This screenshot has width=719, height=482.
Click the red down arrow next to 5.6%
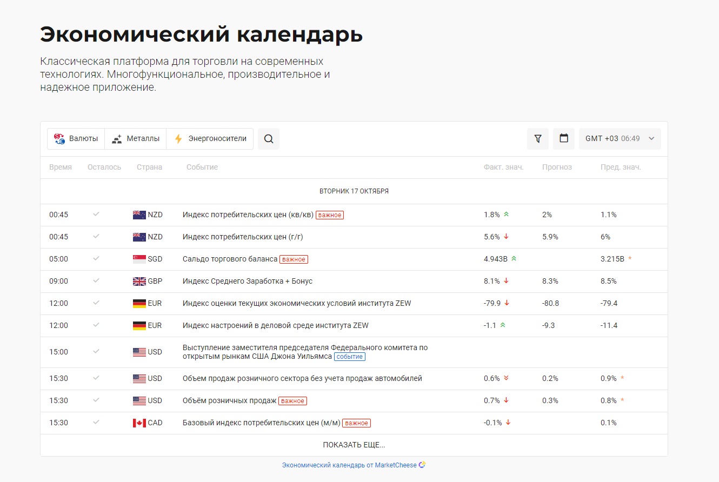[x=507, y=237]
